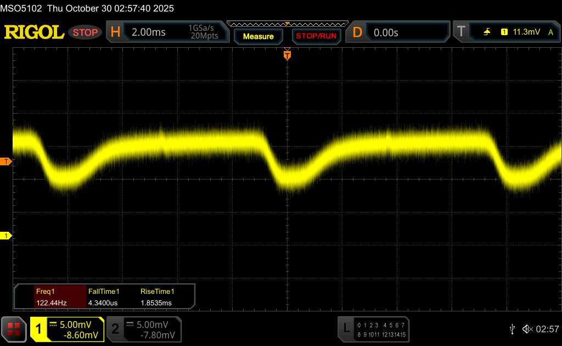Click the L logic analyzer icon
This screenshot has height=346, width=562.
click(346, 328)
